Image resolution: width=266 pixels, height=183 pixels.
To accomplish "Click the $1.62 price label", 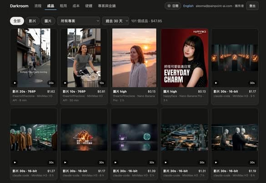I will click(51, 92).
